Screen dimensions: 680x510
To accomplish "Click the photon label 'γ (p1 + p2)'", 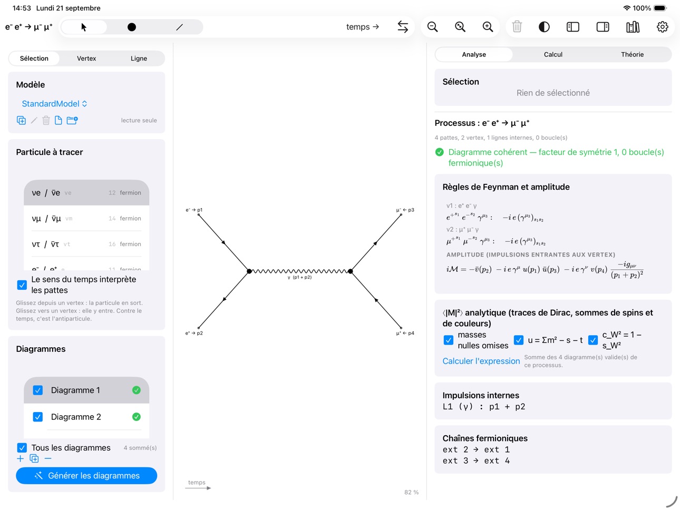I will tap(299, 277).
